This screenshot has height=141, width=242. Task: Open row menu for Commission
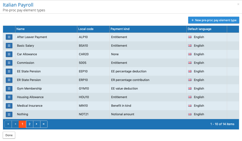(x=9, y=63)
